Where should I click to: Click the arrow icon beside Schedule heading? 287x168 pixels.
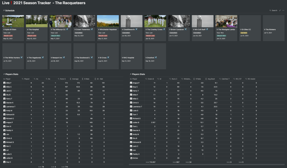click(x=4, y=11)
